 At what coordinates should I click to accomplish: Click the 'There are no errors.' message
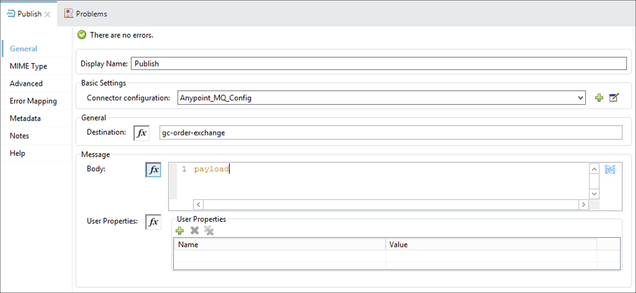click(x=122, y=35)
